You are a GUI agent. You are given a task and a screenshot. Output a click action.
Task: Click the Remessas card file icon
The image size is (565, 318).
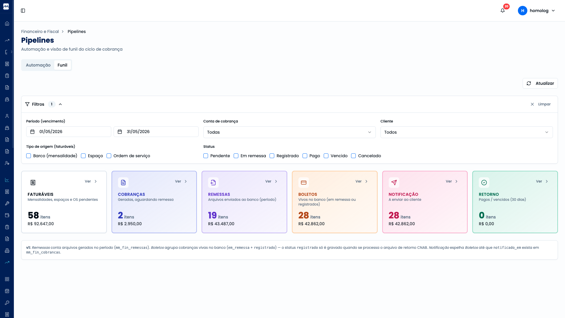click(213, 183)
